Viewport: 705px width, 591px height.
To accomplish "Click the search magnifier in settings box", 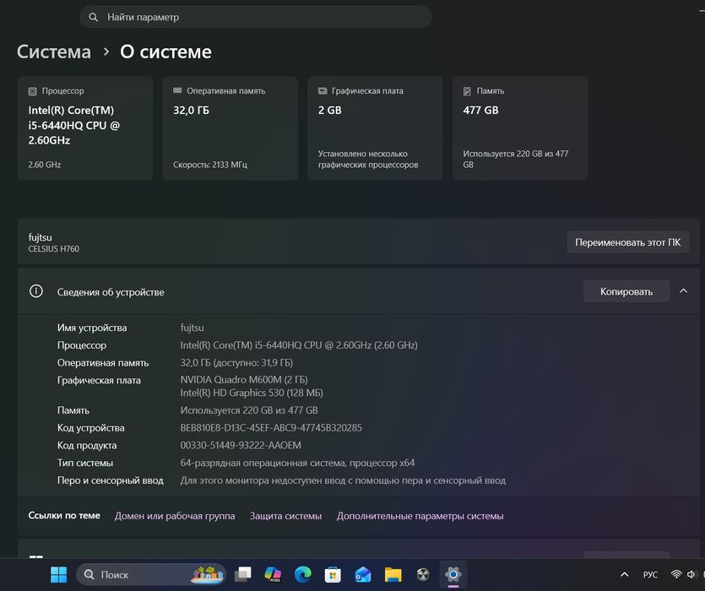I will tap(94, 17).
